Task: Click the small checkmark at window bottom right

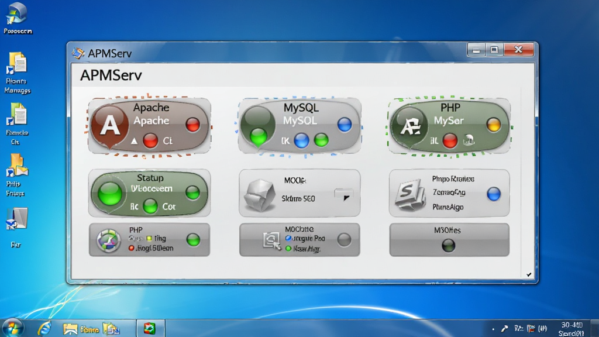Action: [529, 275]
